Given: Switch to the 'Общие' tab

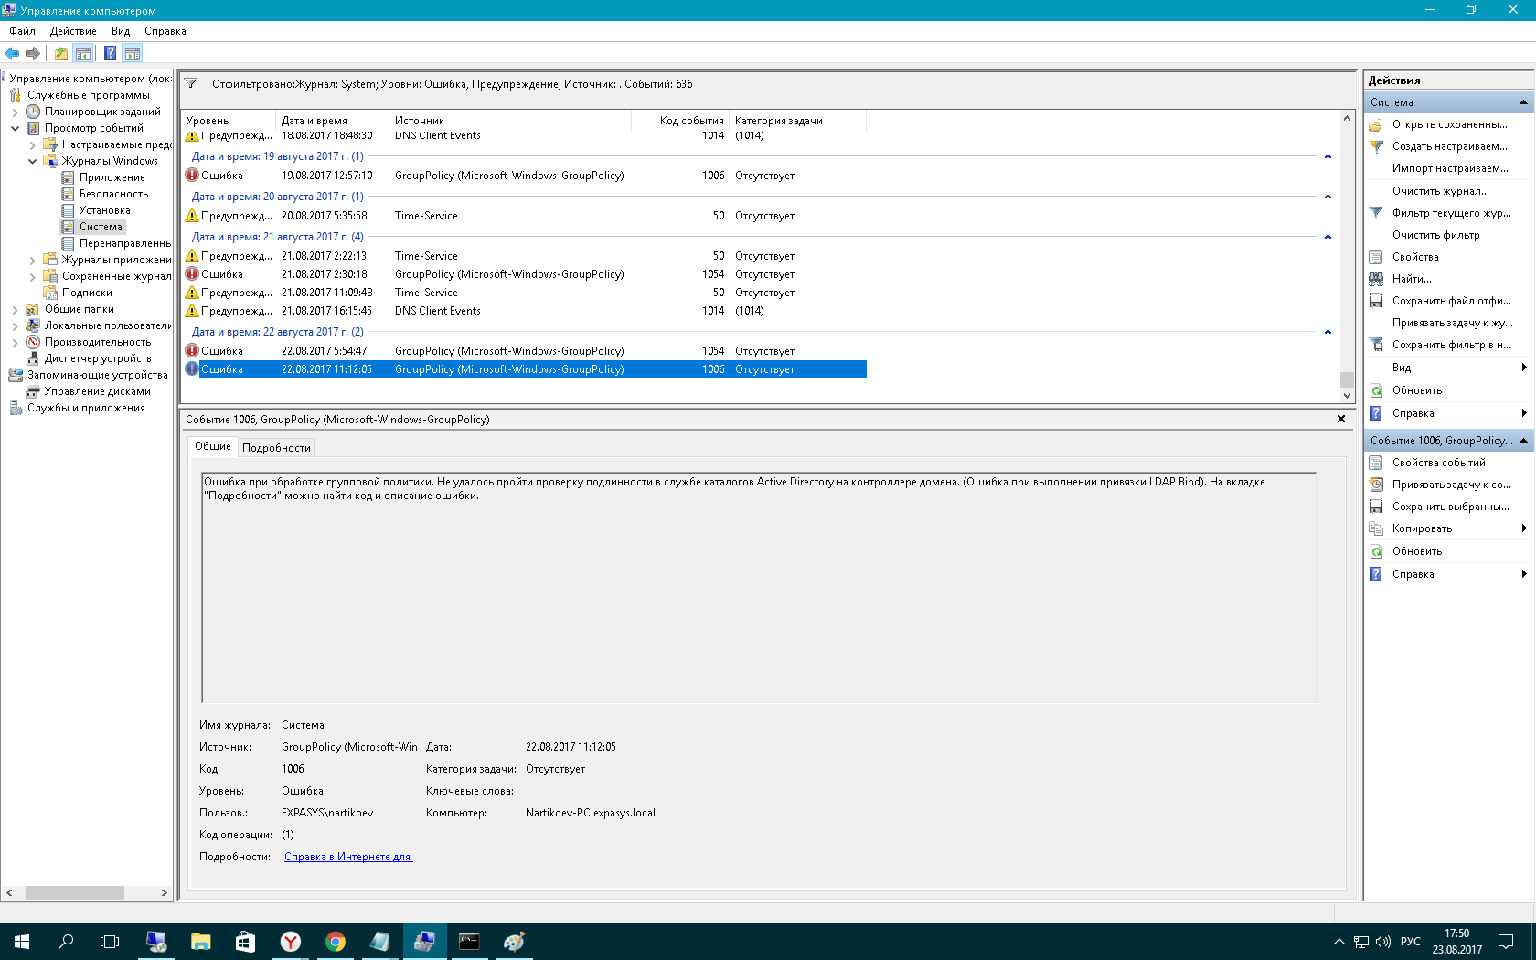Looking at the screenshot, I should click(x=213, y=446).
